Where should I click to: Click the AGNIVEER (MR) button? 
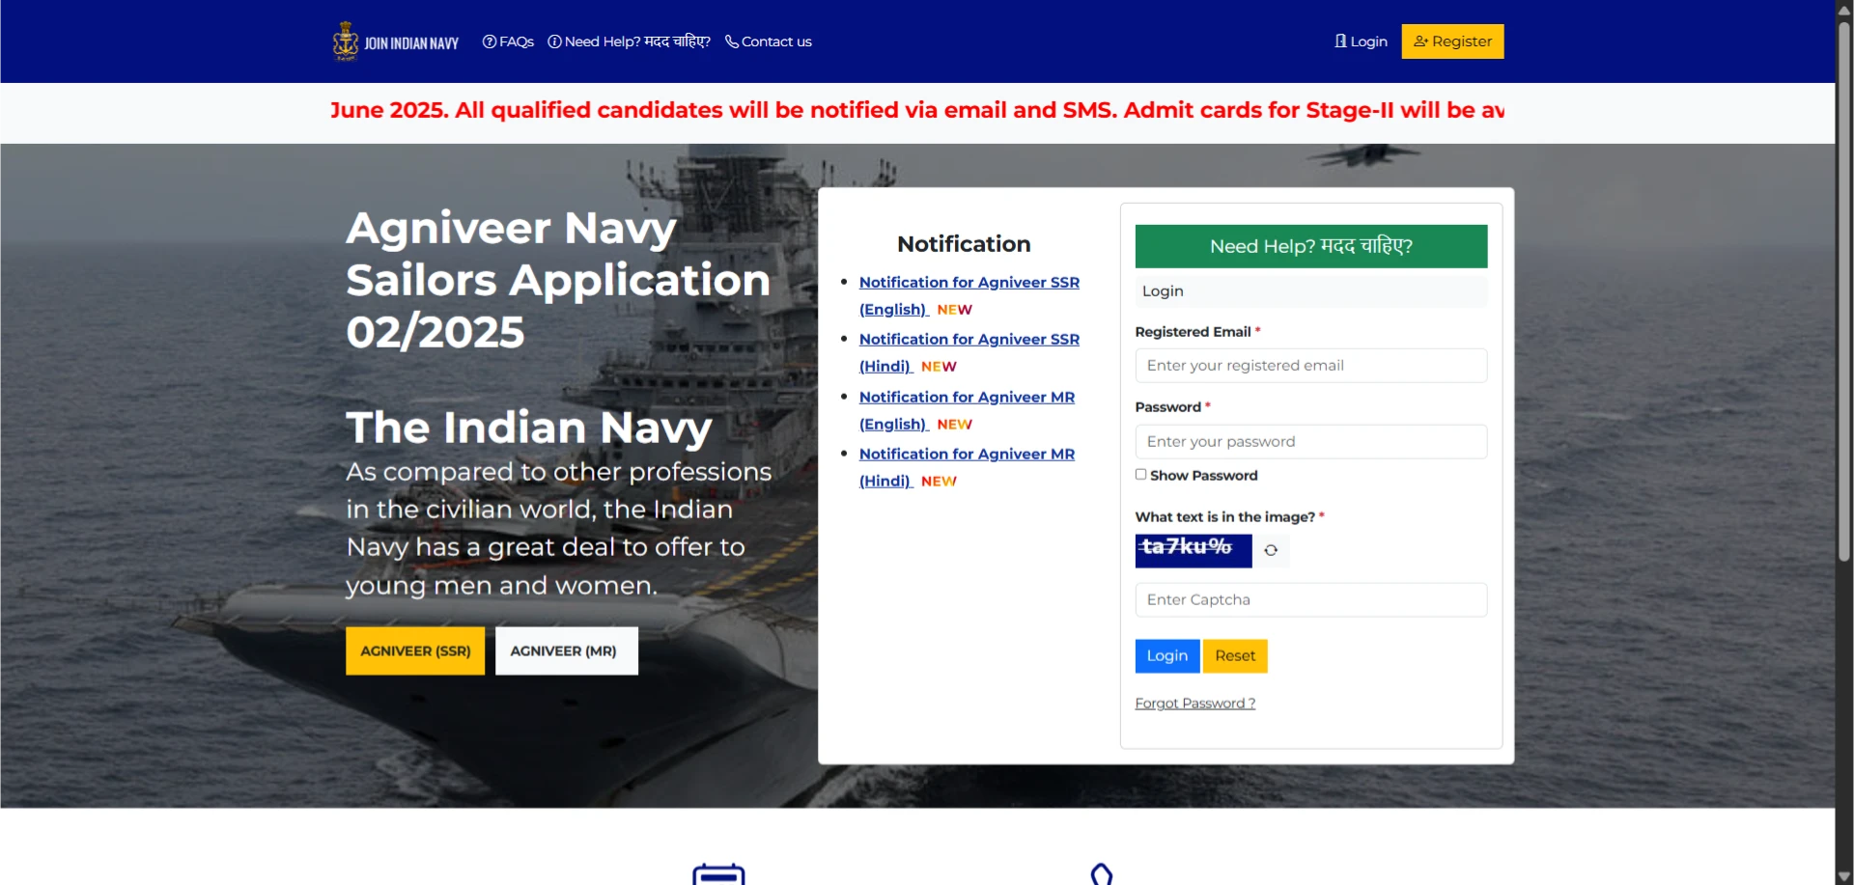[x=566, y=651]
